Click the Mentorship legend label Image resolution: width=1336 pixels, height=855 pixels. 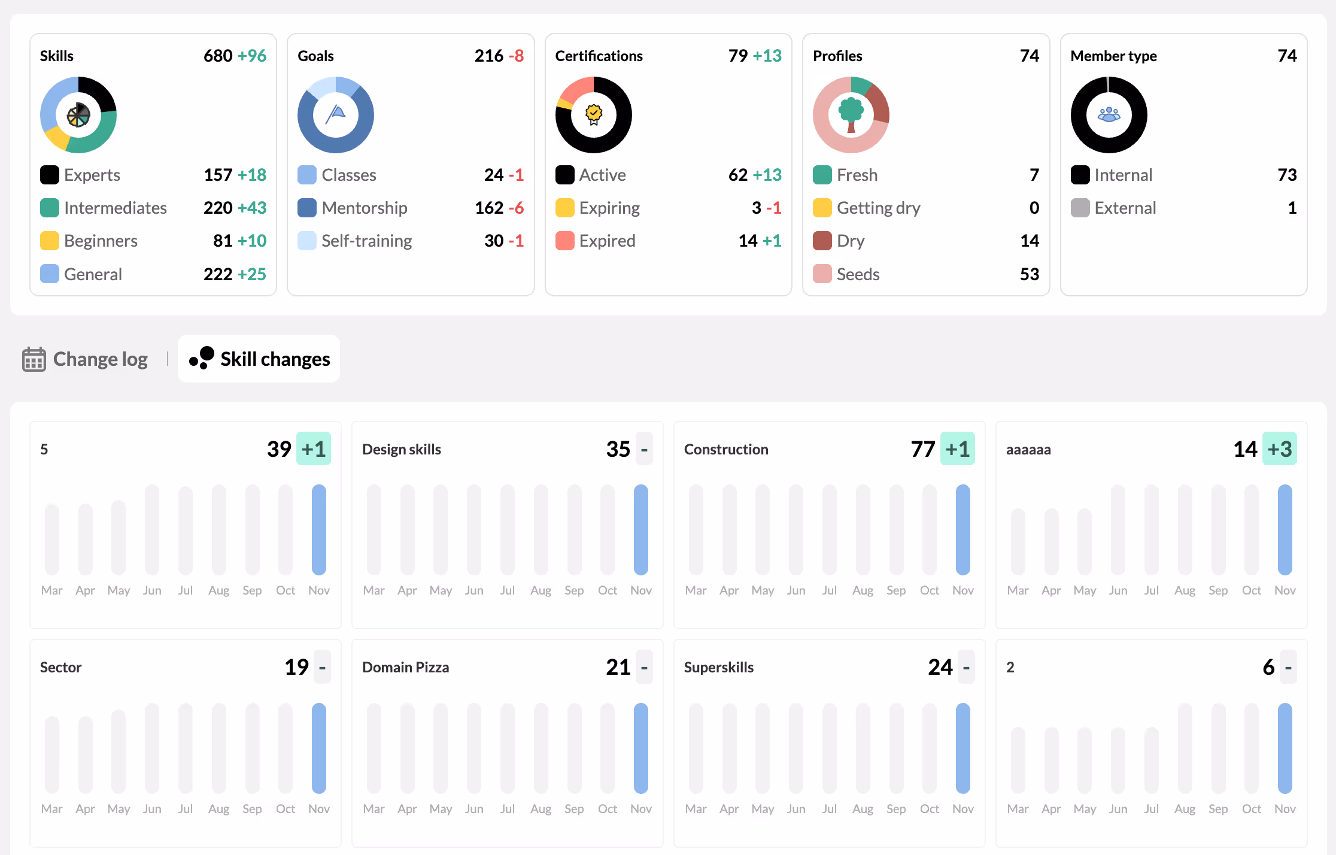point(364,208)
